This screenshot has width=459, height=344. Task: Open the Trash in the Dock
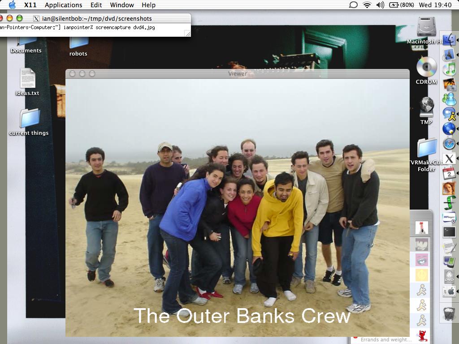449,312
